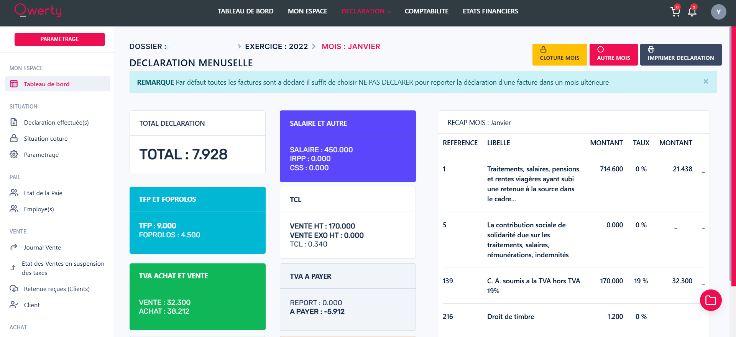736x337 pixels.
Task: Click the red floating folder button
Action: pyautogui.click(x=711, y=300)
